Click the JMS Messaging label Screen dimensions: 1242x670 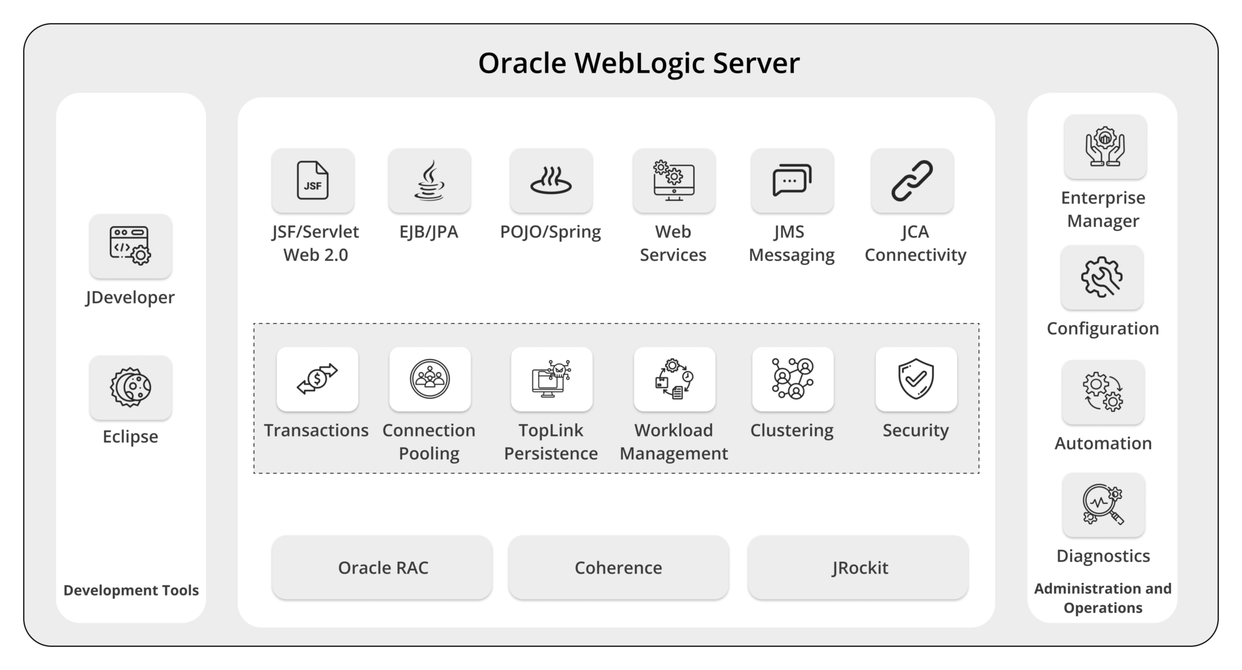pyautogui.click(x=791, y=243)
